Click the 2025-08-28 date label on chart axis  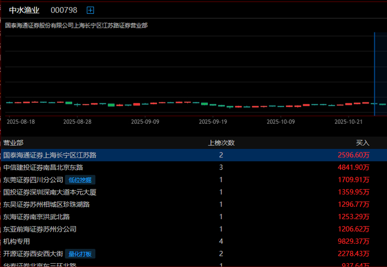coord(77,122)
